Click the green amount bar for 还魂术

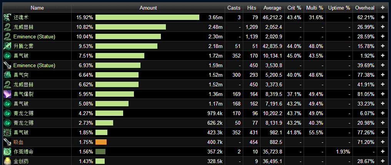coord(147,17)
